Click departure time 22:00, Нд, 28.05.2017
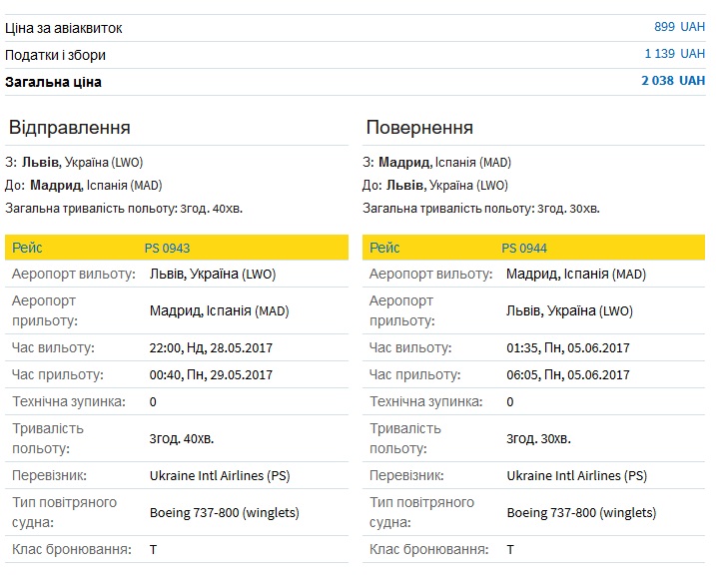Image resolution: width=716 pixels, height=580 pixels. 211,348
